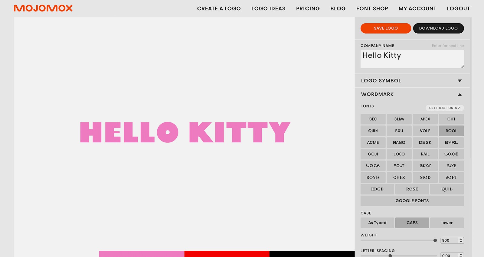Select the QUIN font

[x=373, y=131]
